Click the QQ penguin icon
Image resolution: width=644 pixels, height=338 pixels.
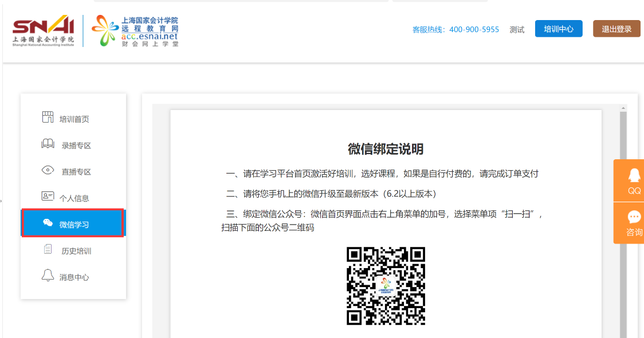point(634,175)
